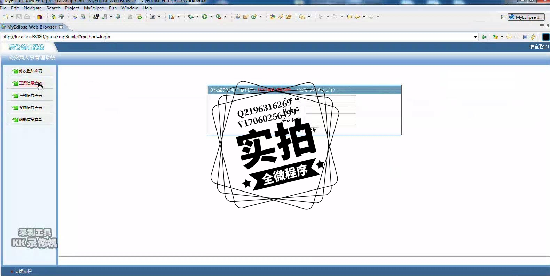Screen dimensions: 550x276
Task: Switch to the MyEclipse J... perspective
Action: [x=526, y=17]
